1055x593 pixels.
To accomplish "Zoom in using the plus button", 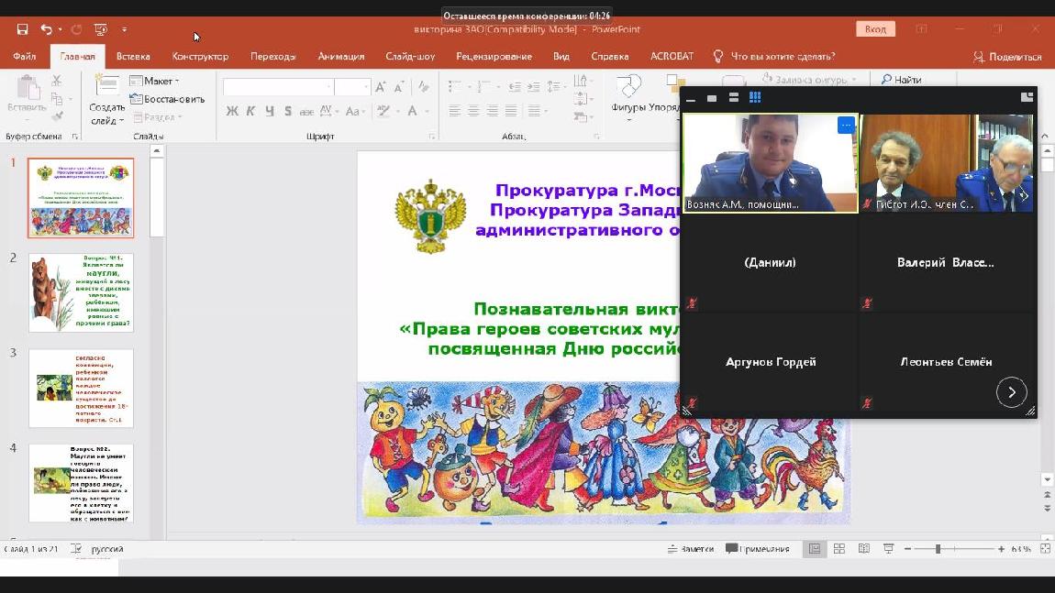I will 1001,549.
